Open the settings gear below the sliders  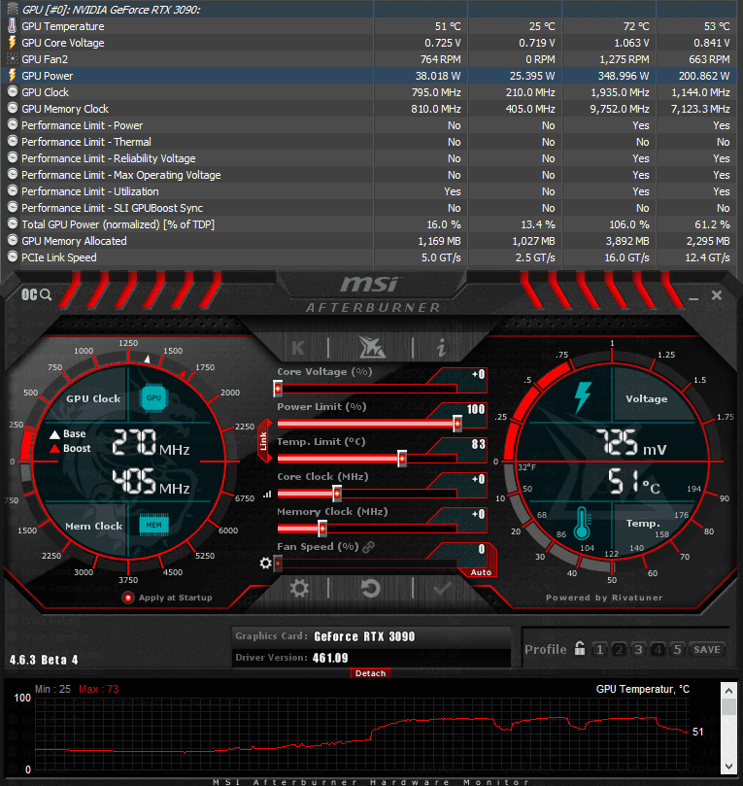[x=299, y=588]
